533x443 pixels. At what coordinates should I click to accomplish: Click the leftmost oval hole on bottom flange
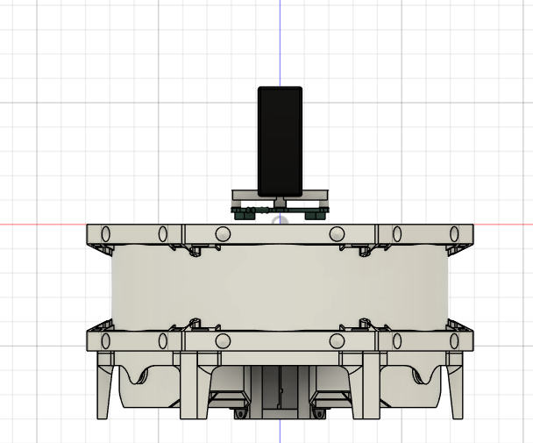point(106,341)
